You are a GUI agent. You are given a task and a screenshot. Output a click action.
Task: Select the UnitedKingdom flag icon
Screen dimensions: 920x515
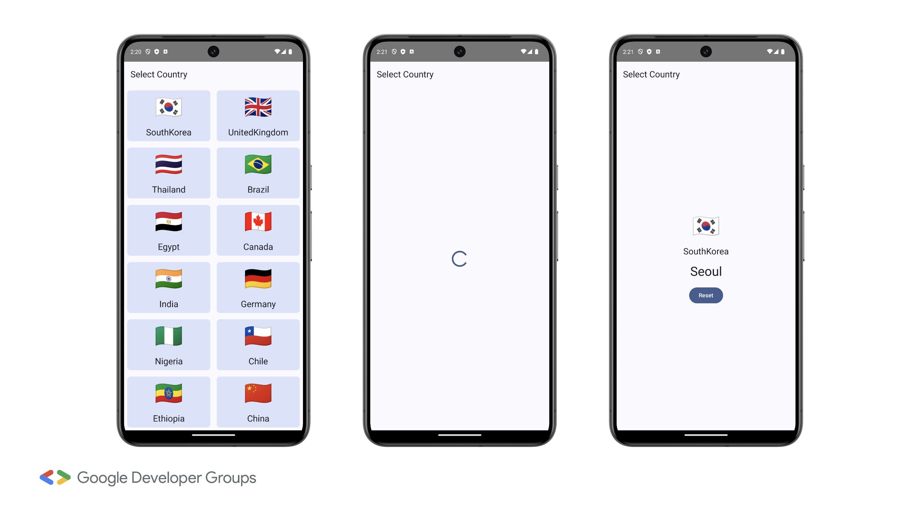[258, 108]
